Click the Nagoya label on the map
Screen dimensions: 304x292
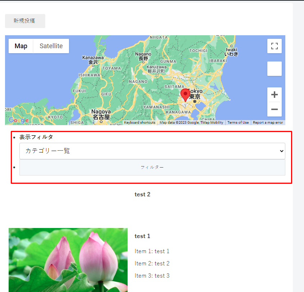pyautogui.click(x=101, y=114)
